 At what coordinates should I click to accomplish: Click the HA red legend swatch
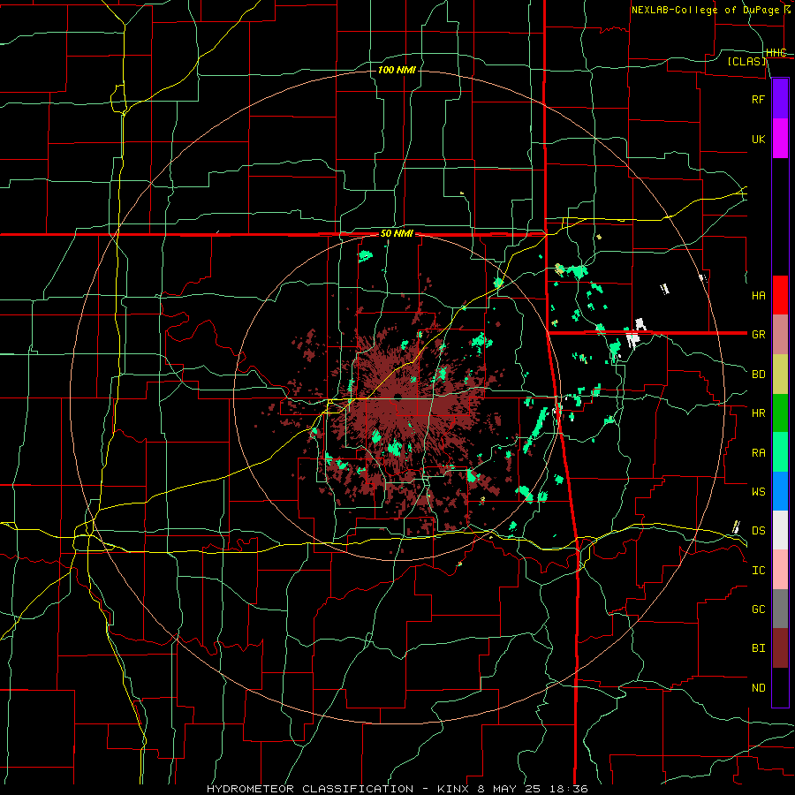[780, 295]
